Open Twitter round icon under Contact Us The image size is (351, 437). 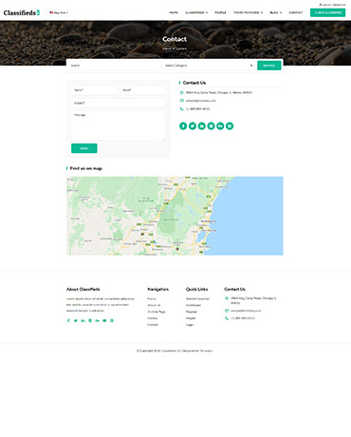tap(193, 126)
